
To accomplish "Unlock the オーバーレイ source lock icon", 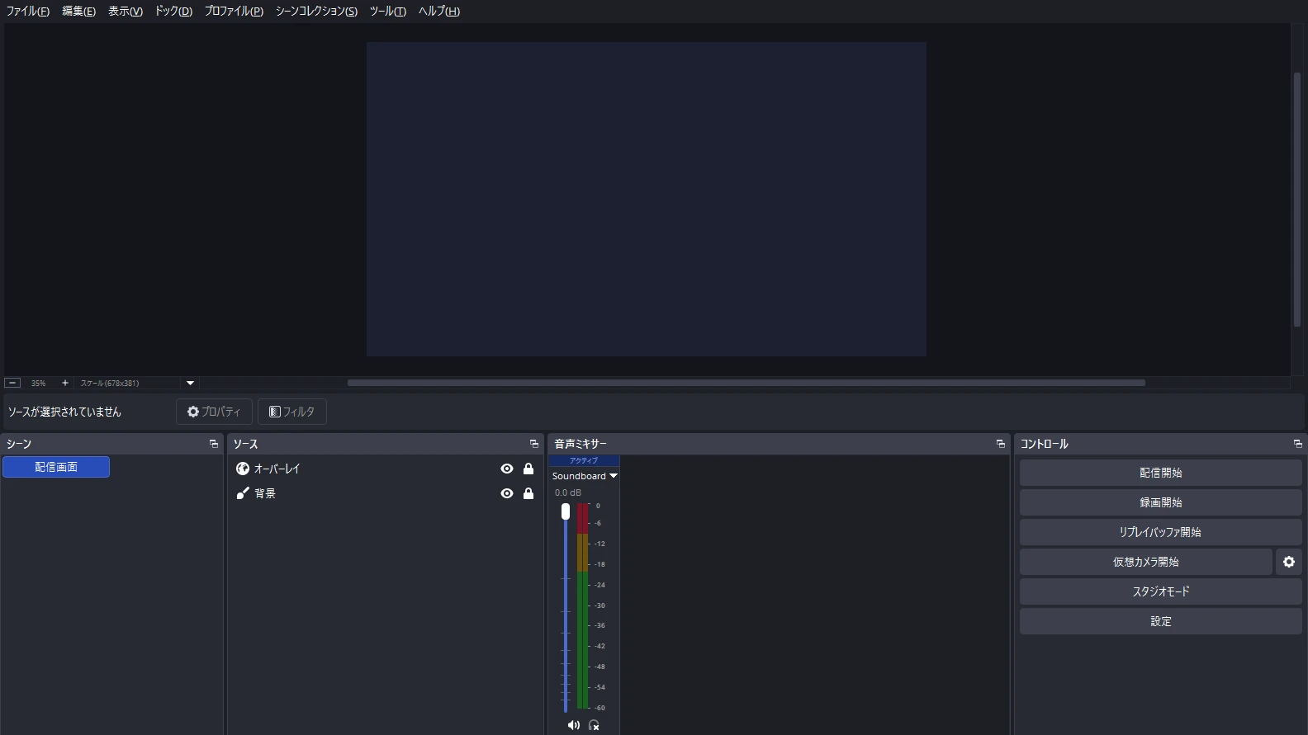I will [x=528, y=469].
